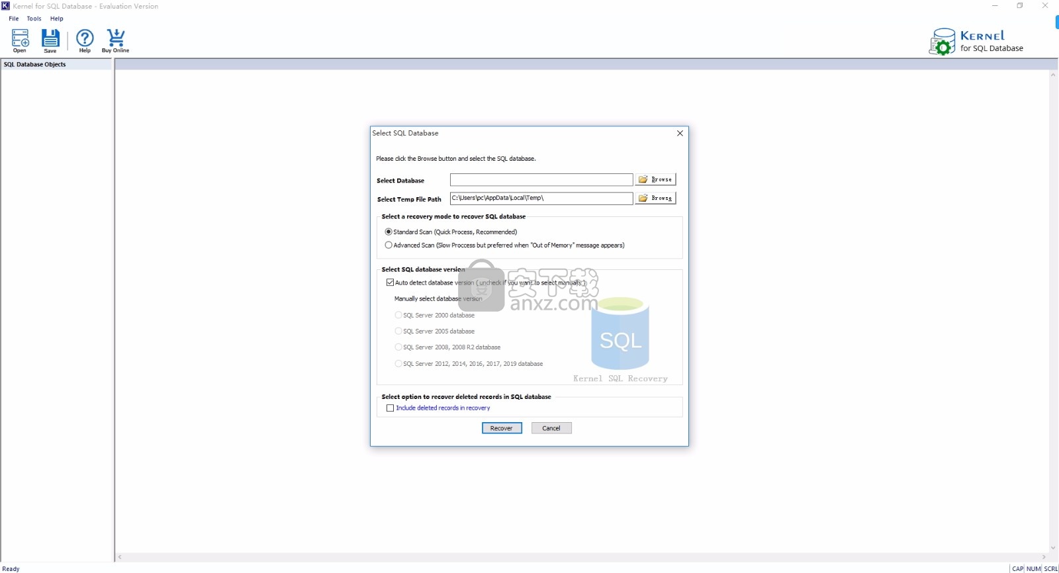Click the app icon in the title bar
1059x573 pixels.
pyautogui.click(x=5, y=6)
